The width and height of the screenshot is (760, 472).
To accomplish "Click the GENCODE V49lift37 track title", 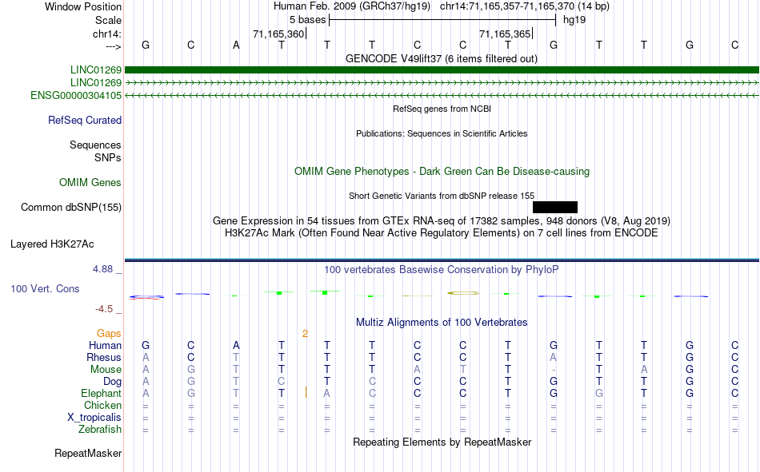I will click(x=442, y=58).
